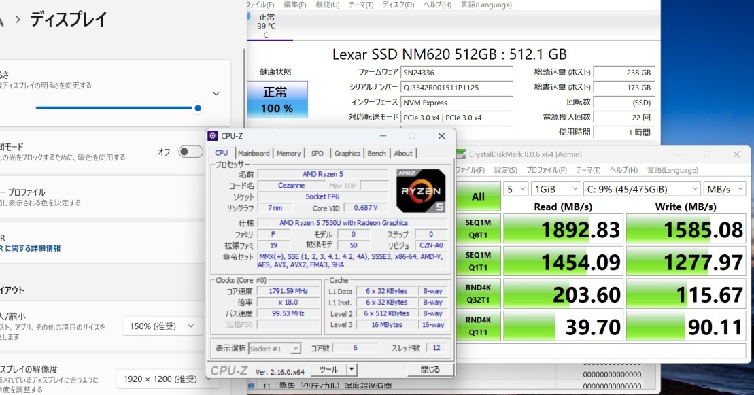Run the RND4K Q32T1 test
Viewport: 754px width, 395px height.
(x=478, y=294)
